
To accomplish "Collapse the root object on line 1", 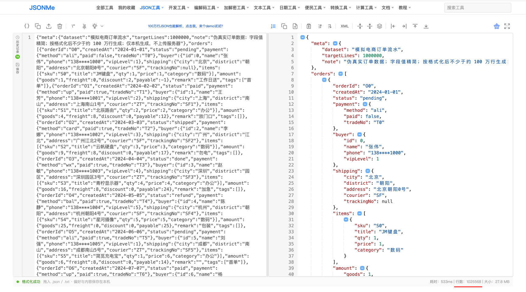I will [x=303, y=37].
